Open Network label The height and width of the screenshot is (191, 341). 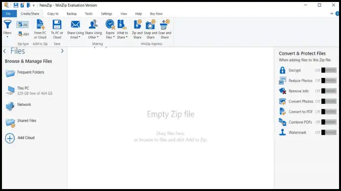(x=24, y=104)
